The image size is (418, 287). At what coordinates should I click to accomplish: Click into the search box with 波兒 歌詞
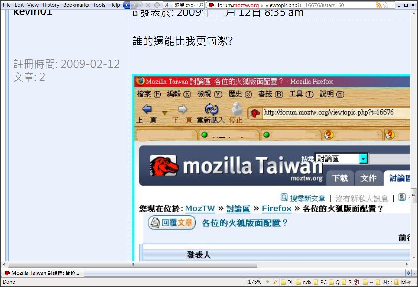[x=186, y=5]
